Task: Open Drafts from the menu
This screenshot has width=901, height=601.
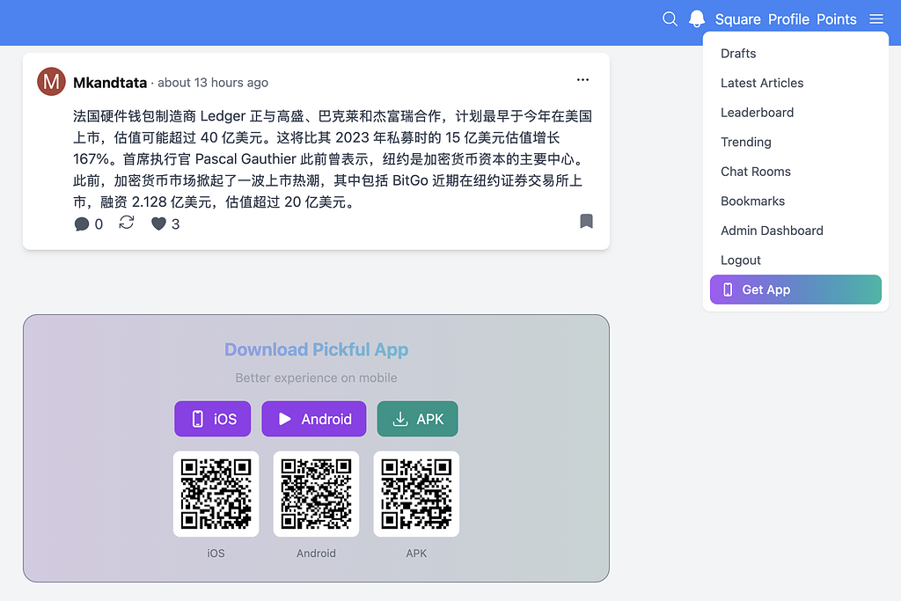Action: pos(738,54)
